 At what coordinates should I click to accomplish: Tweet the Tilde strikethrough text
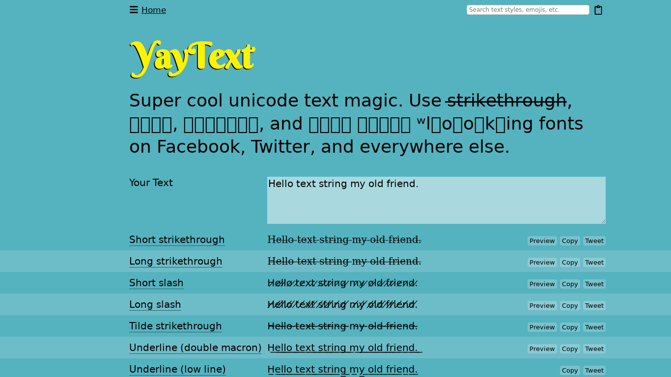click(594, 327)
